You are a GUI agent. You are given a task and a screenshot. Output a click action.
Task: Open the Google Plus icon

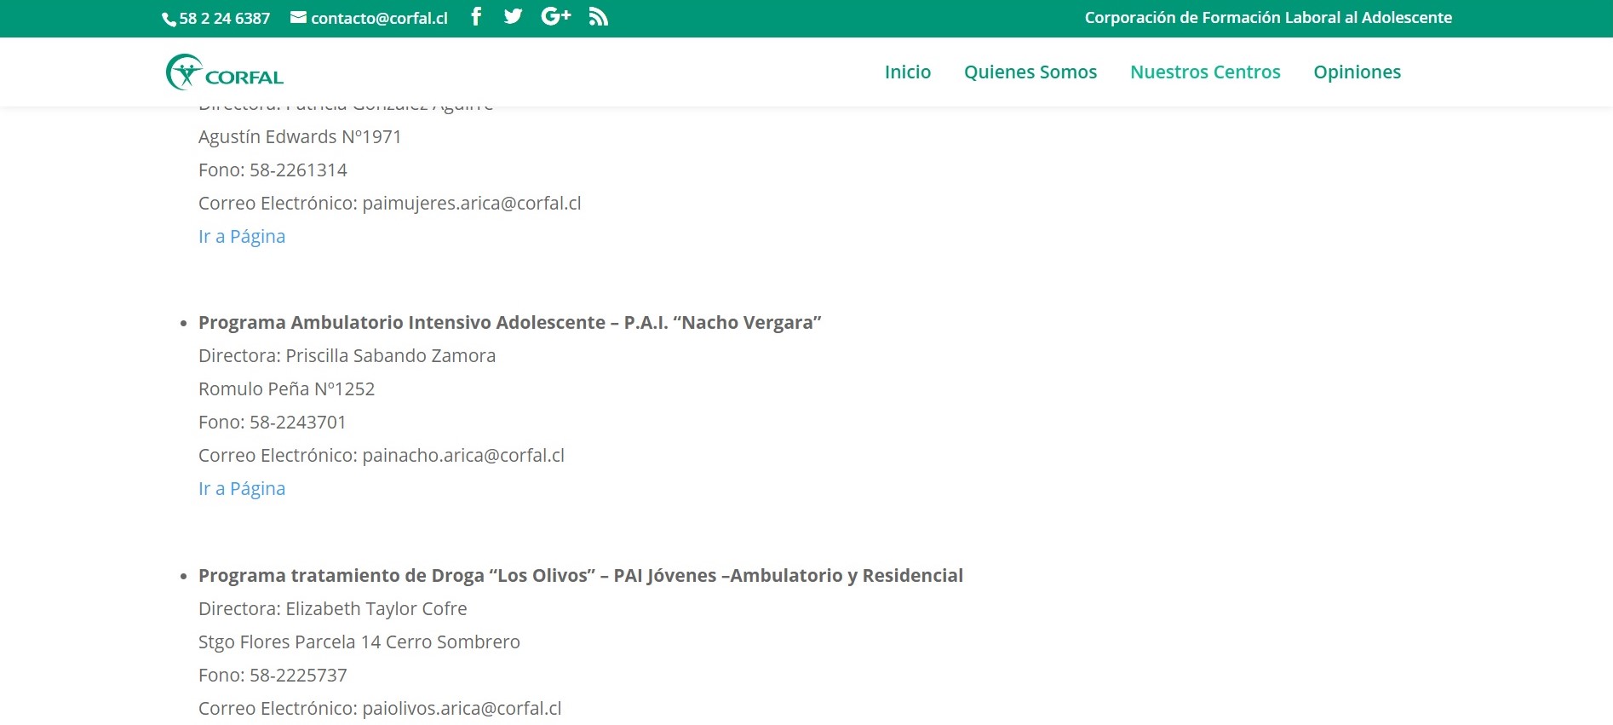coord(555,17)
